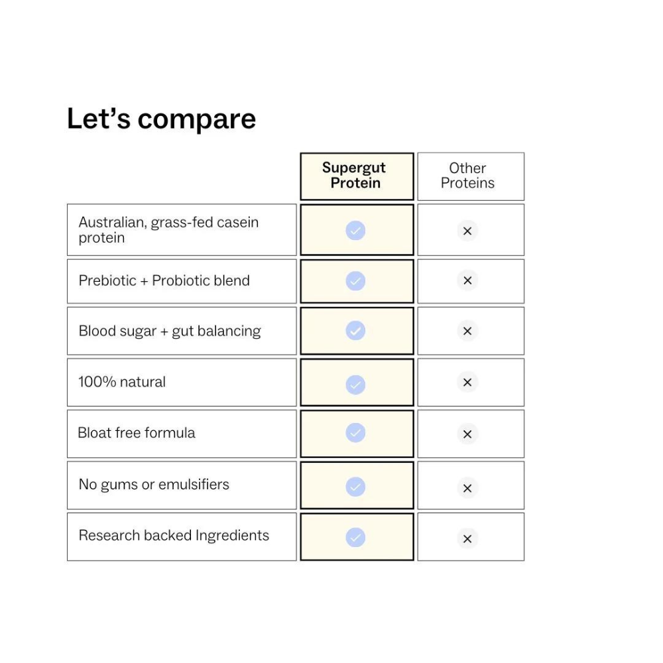This screenshot has height=663, width=663.
Task: Click the Let's compare heading
Action: tap(161, 119)
